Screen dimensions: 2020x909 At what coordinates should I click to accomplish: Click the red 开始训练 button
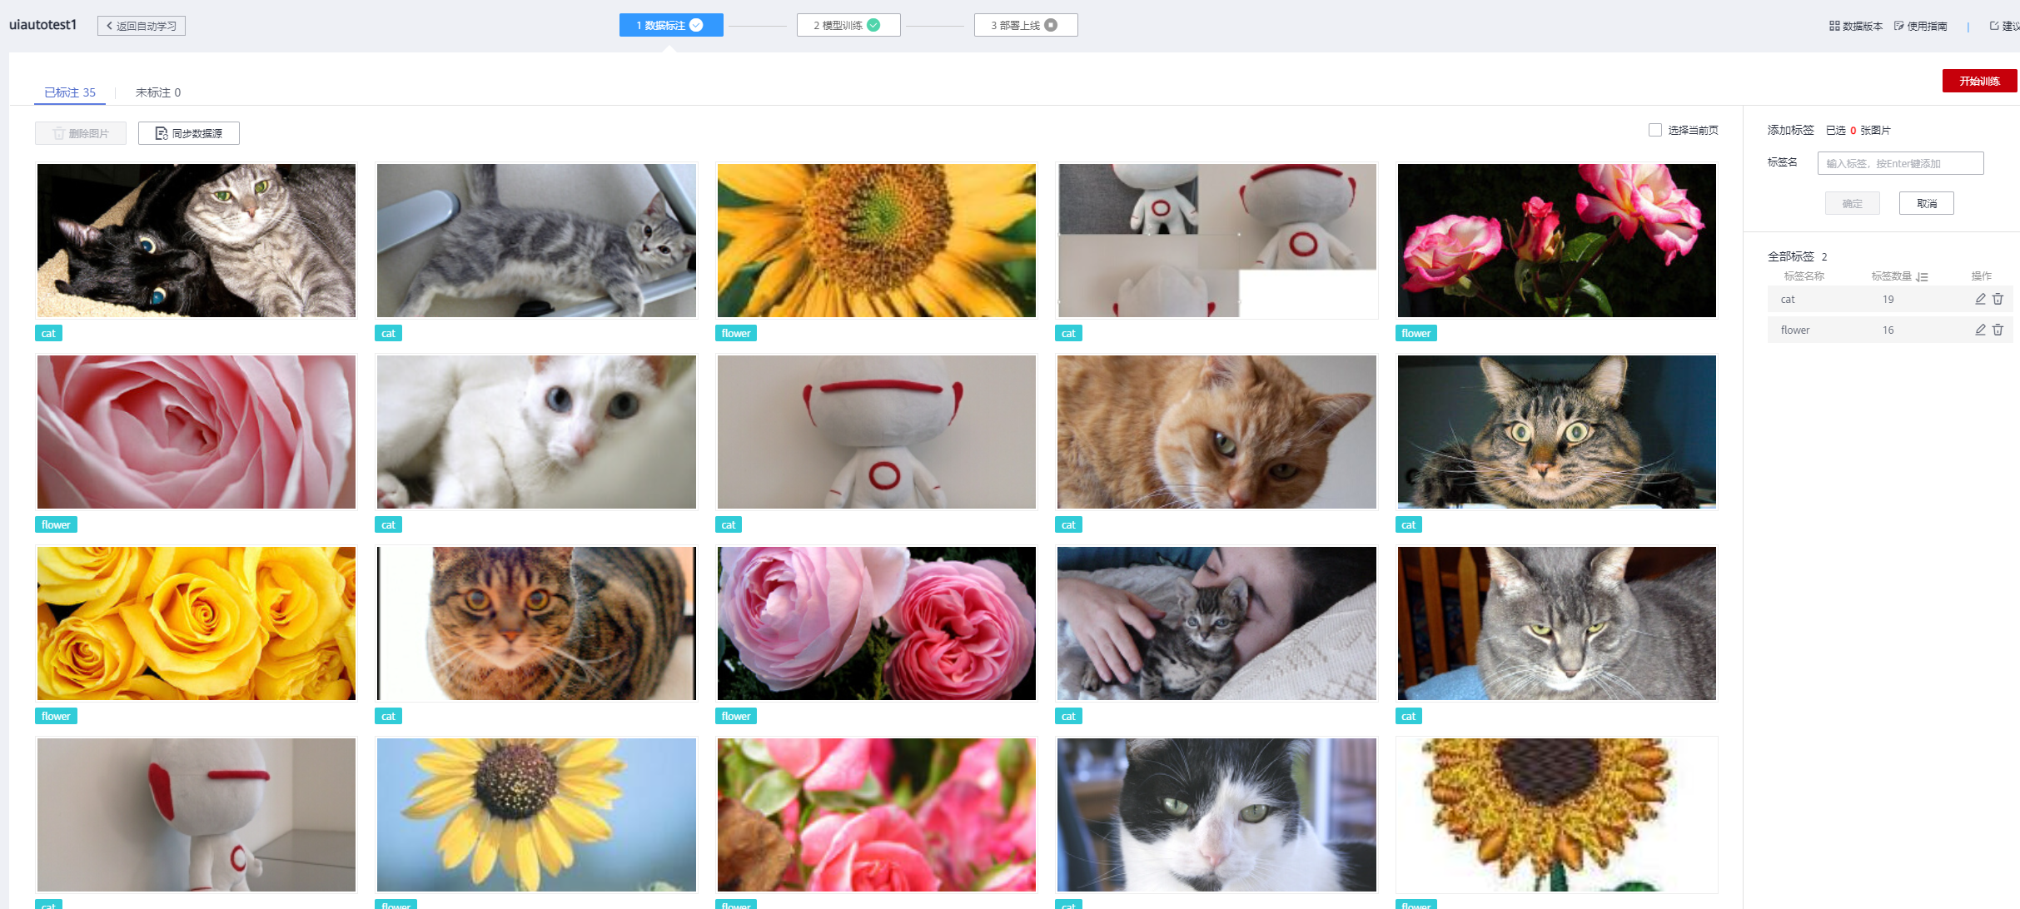click(1978, 81)
